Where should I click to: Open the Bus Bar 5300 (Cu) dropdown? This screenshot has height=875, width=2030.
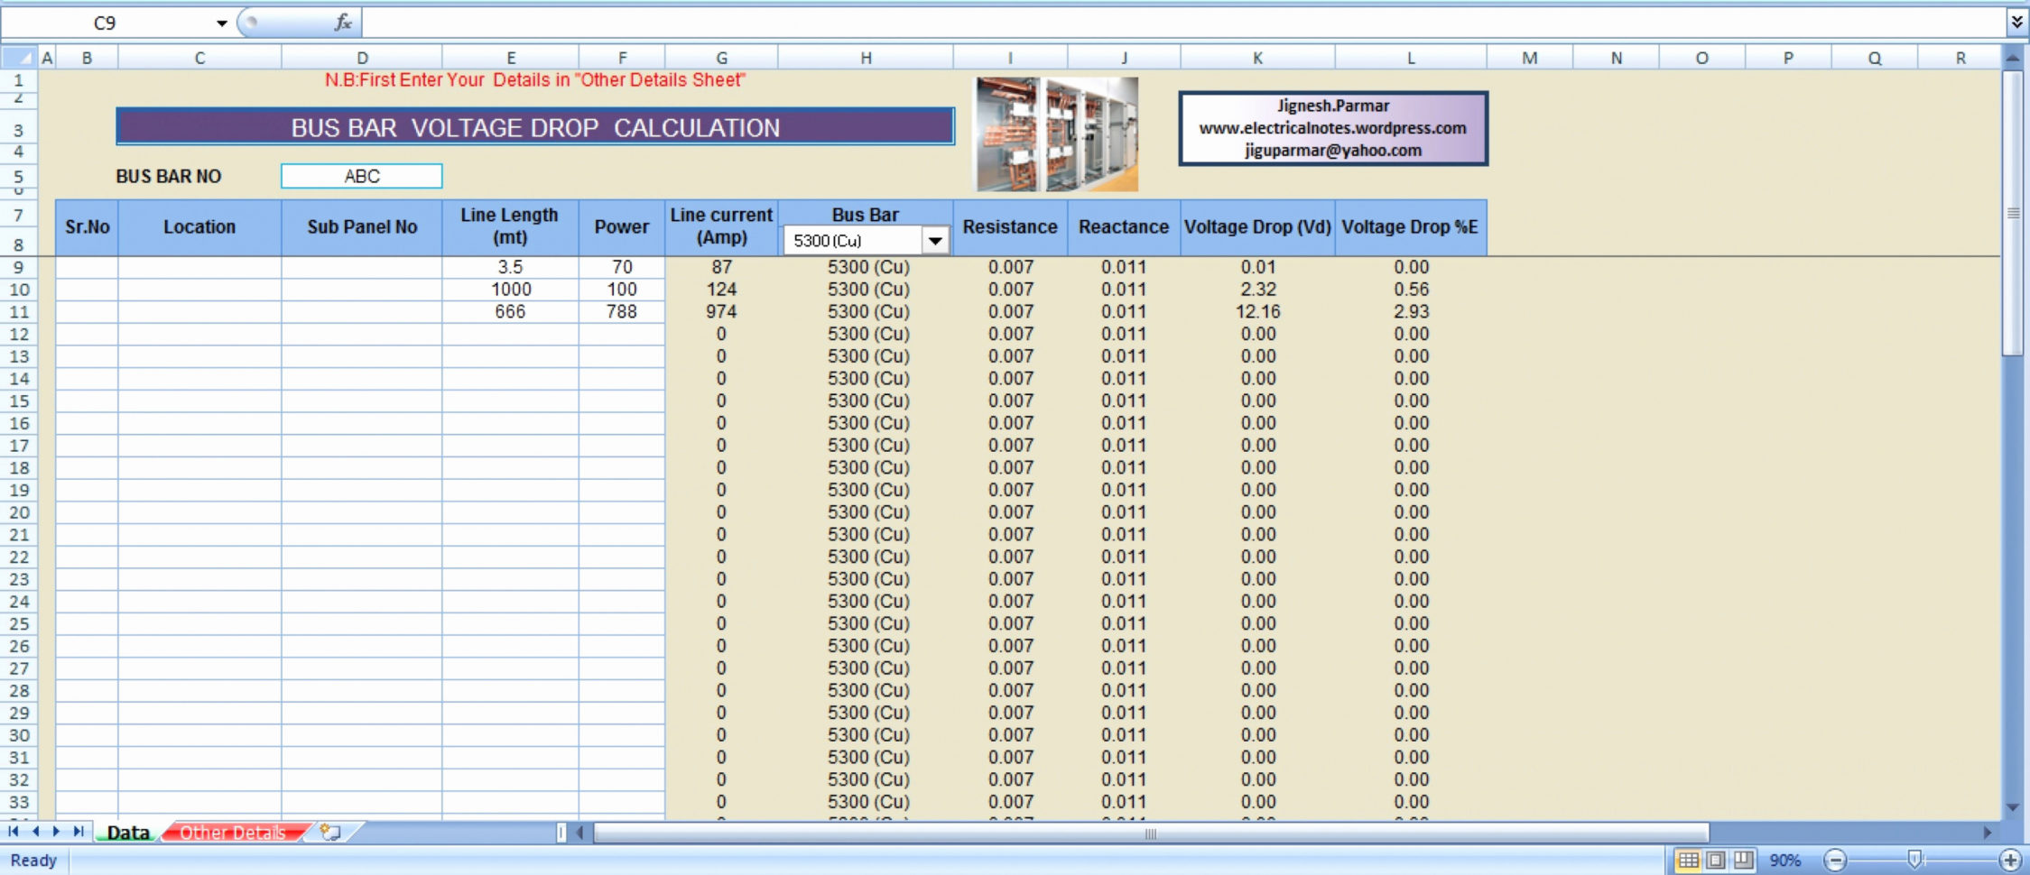pos(935,240)
